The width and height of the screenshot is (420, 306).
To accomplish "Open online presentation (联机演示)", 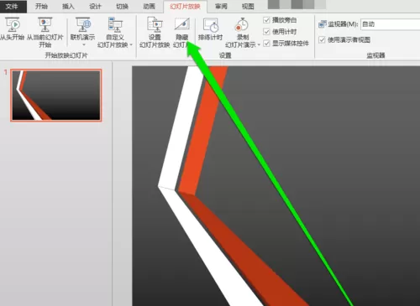I will tap(82, 29).
